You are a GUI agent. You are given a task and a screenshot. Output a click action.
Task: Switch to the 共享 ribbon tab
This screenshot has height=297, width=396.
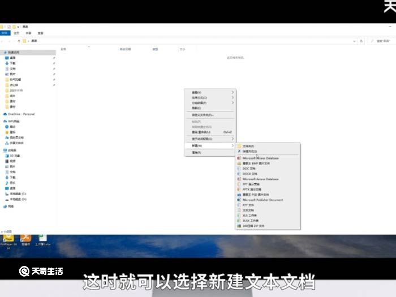[28, 33]
